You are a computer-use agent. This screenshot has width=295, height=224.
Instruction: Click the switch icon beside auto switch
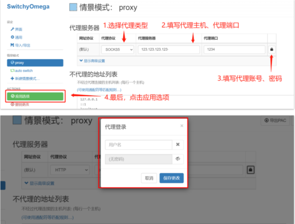(x=12, y=70)
